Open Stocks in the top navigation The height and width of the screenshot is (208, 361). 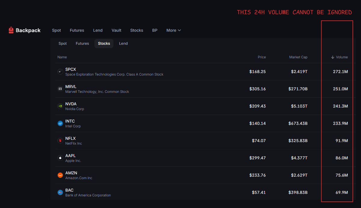pyautogui.click(x=137, y=30)
